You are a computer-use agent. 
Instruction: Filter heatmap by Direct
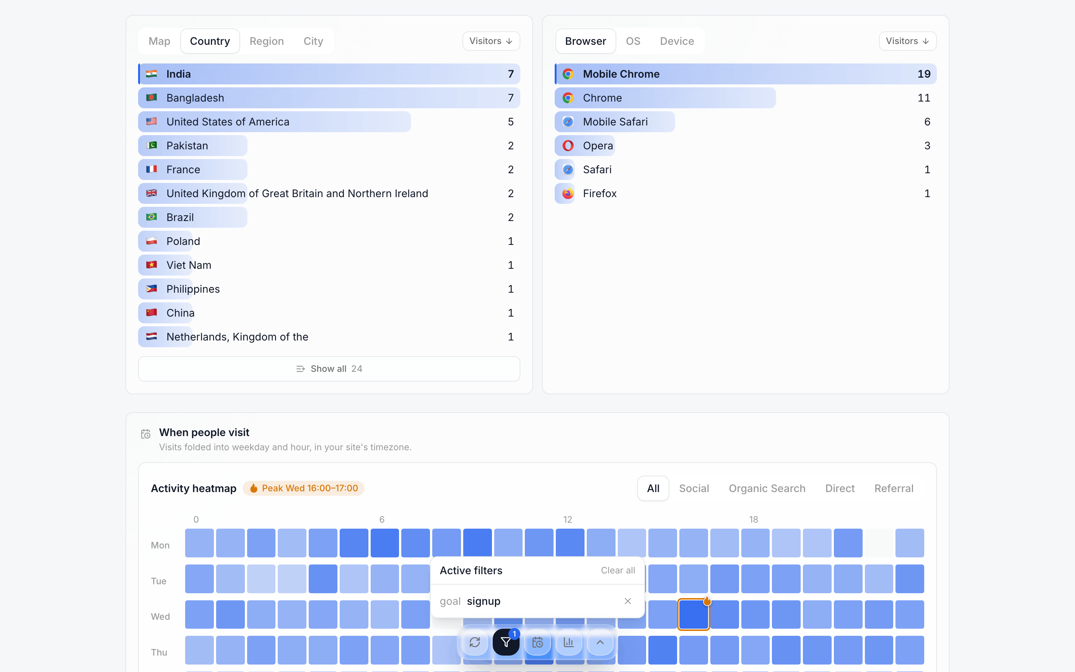839,488
